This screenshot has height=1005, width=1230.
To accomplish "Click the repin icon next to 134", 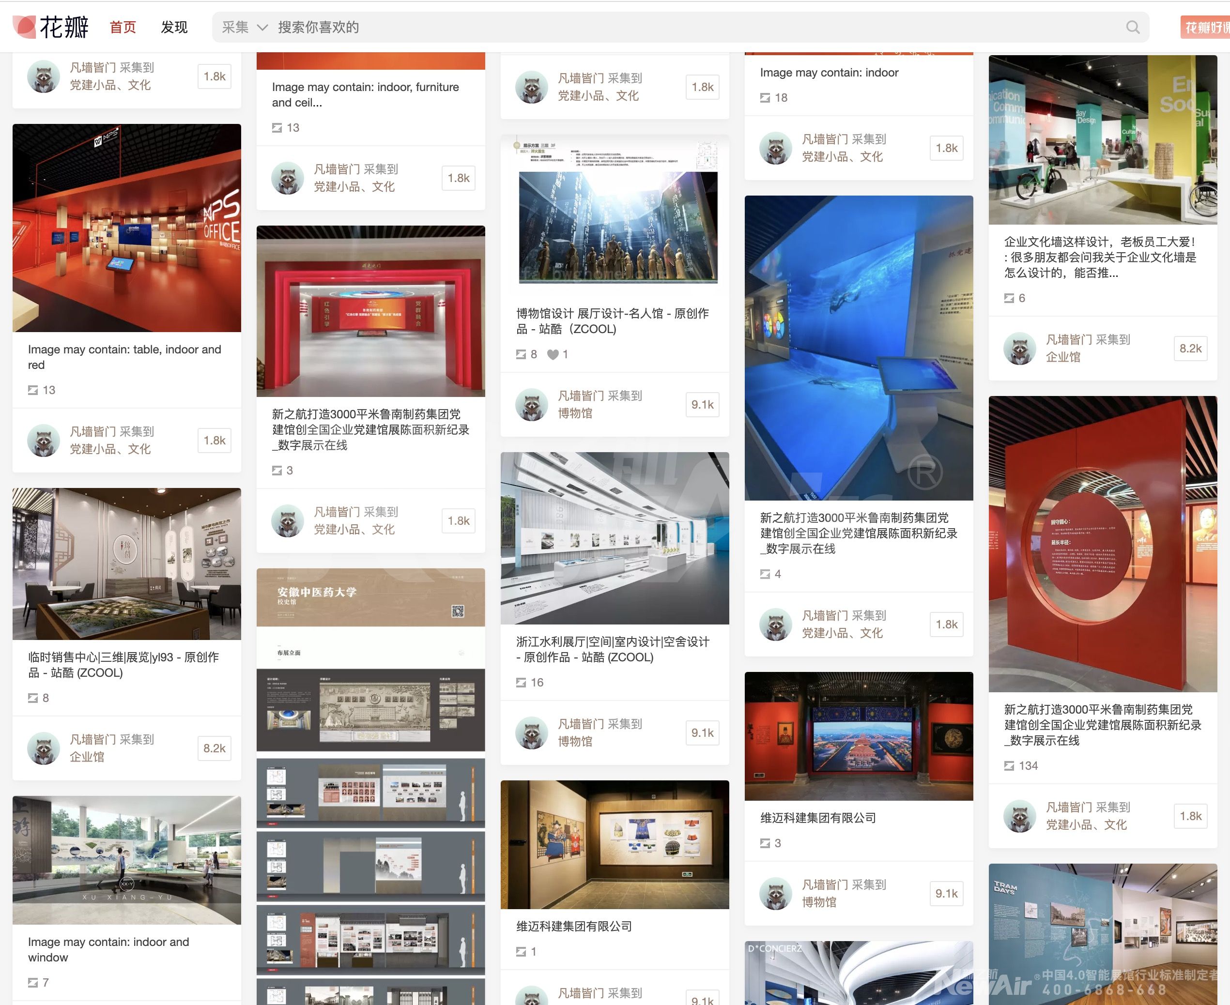I will (x=1009, y=766).
